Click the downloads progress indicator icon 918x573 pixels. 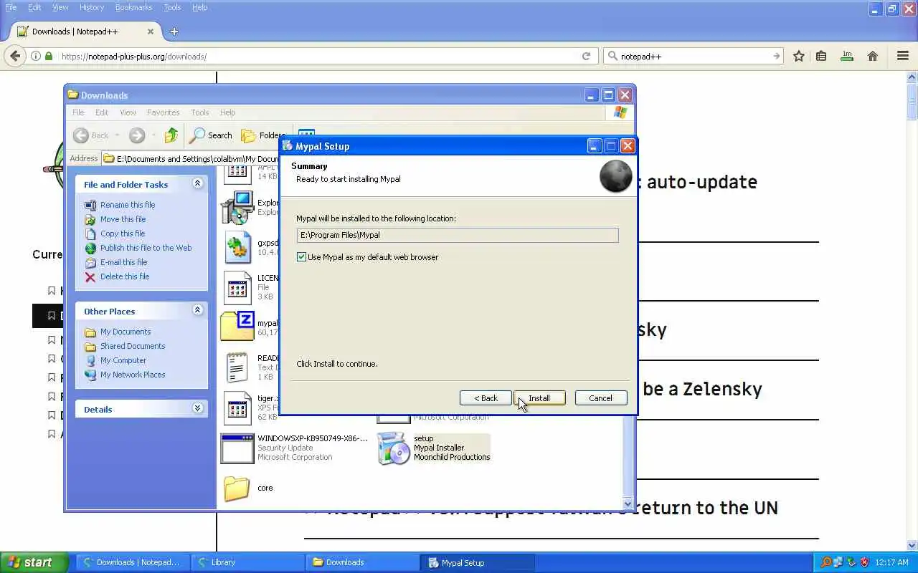pyautogui.click(x=847, y=56)
